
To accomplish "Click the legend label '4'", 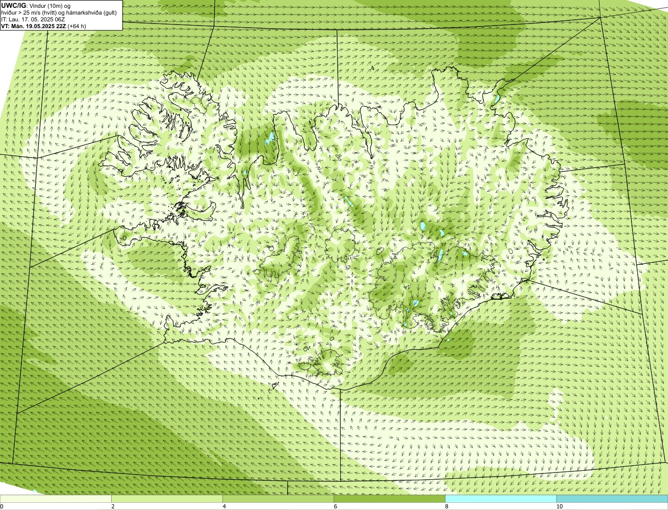I will 224,506.
